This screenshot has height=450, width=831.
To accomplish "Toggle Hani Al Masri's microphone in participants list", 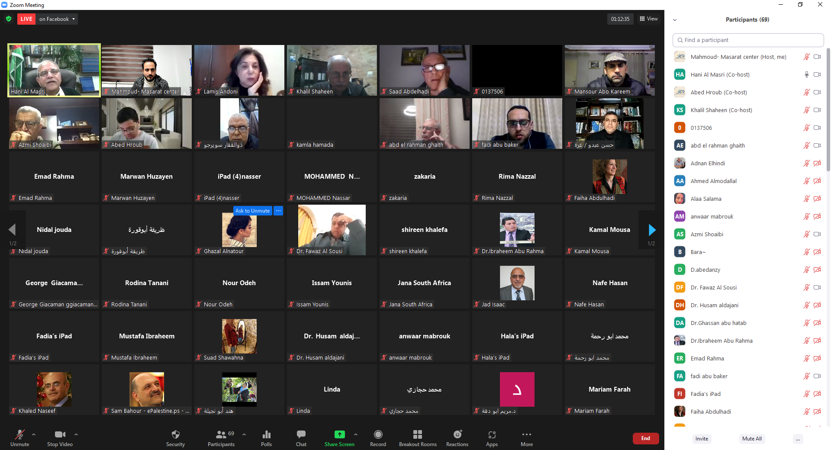I will pos(806,74).
